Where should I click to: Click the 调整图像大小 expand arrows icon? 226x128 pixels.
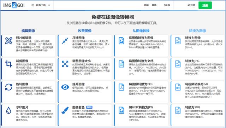point(65,64)
